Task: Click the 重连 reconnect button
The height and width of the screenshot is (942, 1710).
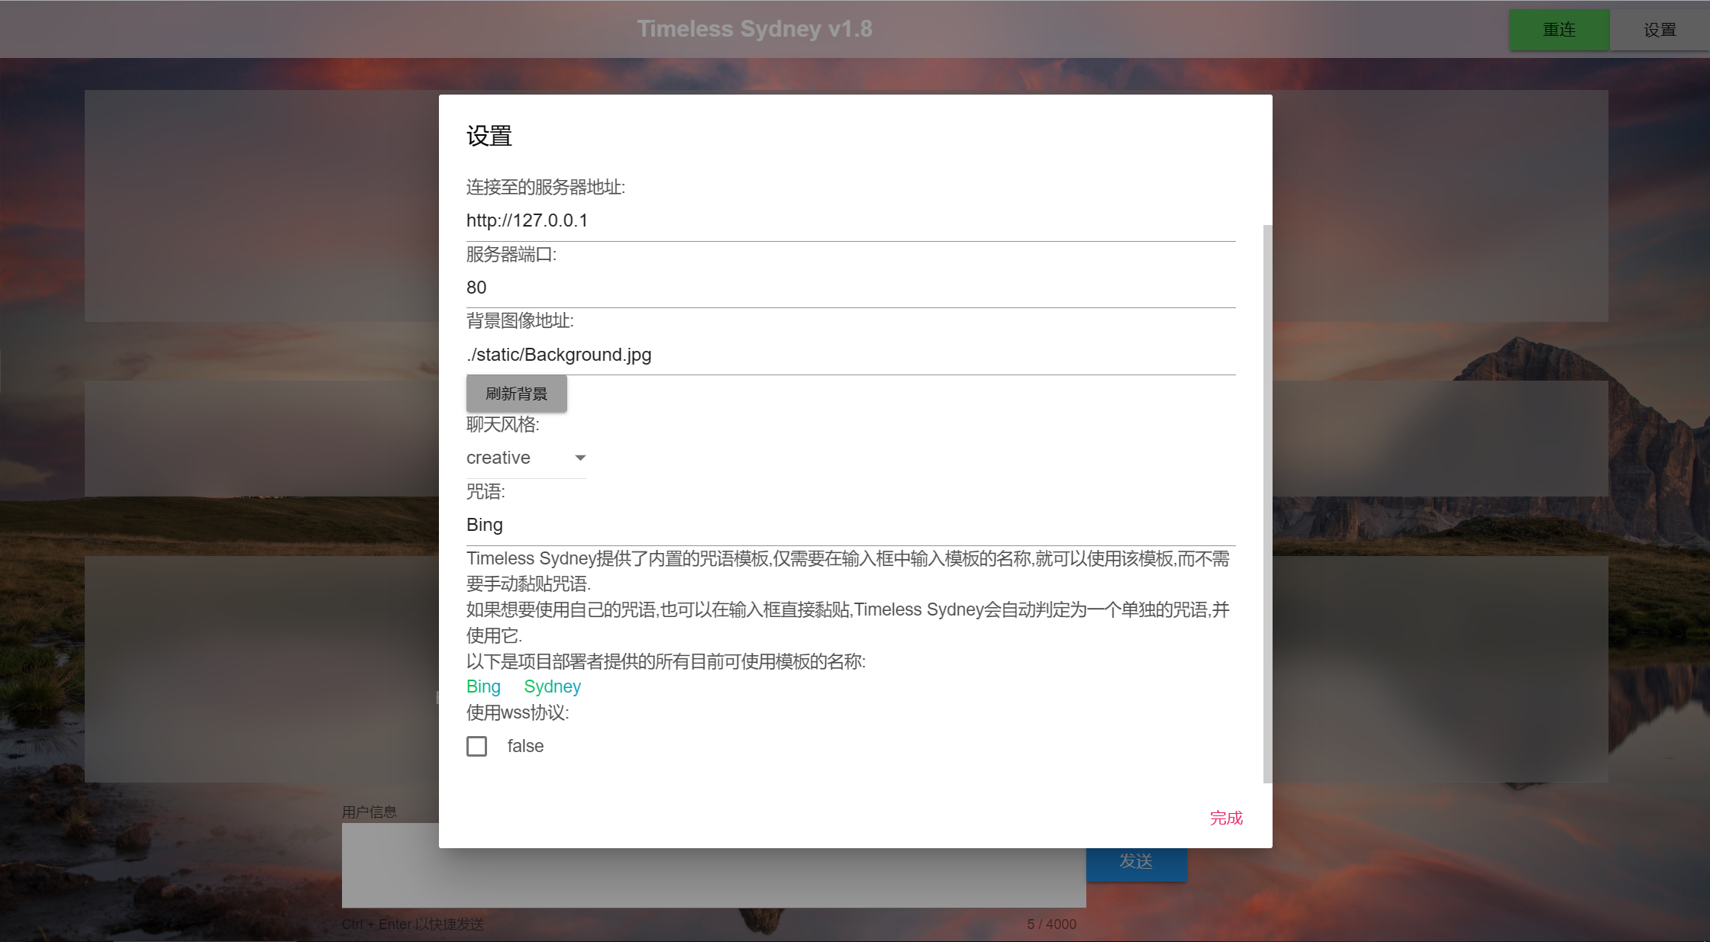Action: click(x=1559, y=29)
